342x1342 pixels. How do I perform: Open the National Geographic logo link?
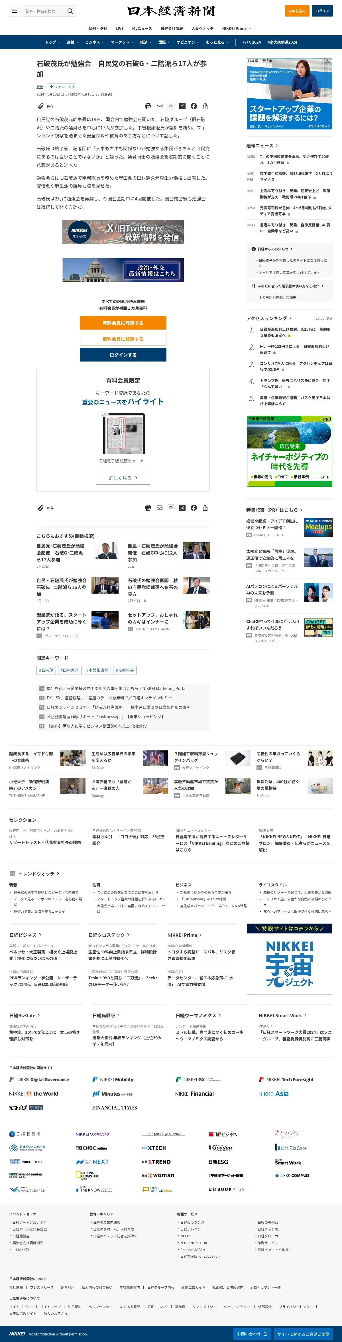coord(87,1176)
